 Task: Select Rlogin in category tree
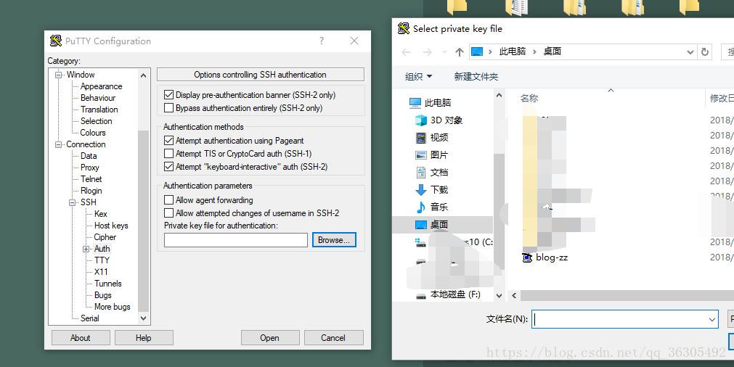tap(91, 191)
